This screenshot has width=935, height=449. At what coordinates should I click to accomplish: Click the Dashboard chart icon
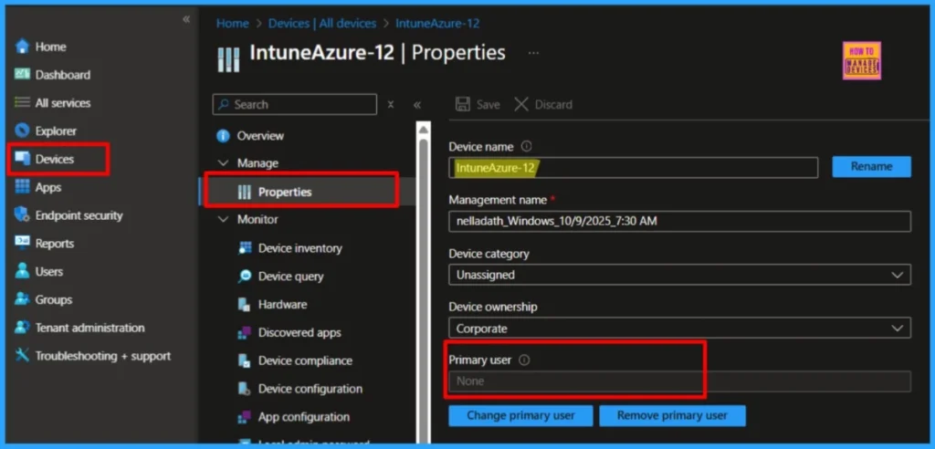(22, 75)
